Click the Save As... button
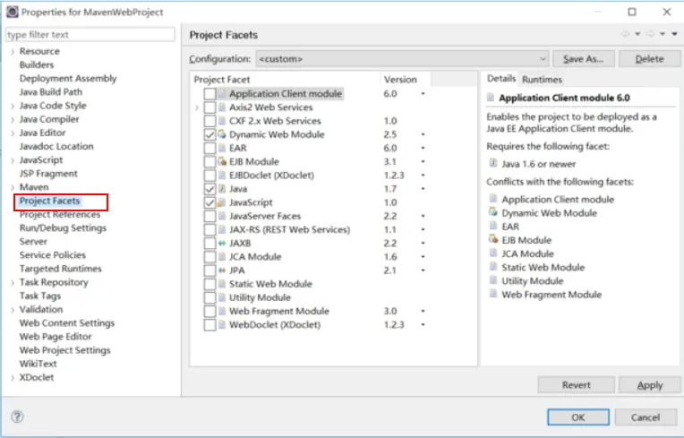 coord(583,59)
